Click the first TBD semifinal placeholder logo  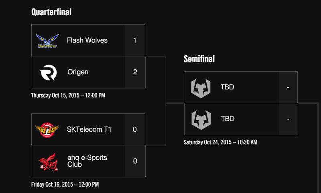pyautogui.click(x=201, y=88)
